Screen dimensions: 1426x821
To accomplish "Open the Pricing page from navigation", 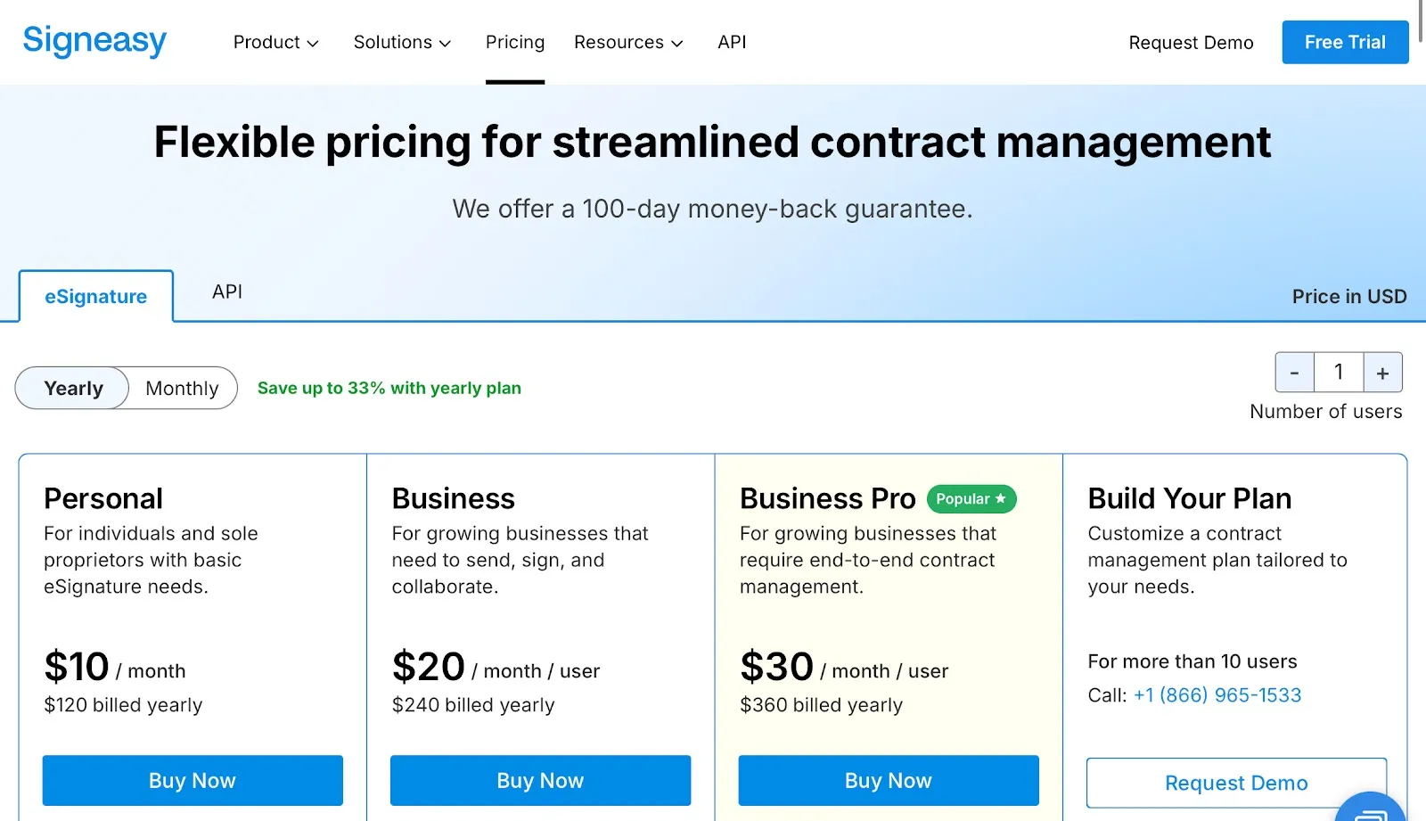I will [x=514, y=42].
